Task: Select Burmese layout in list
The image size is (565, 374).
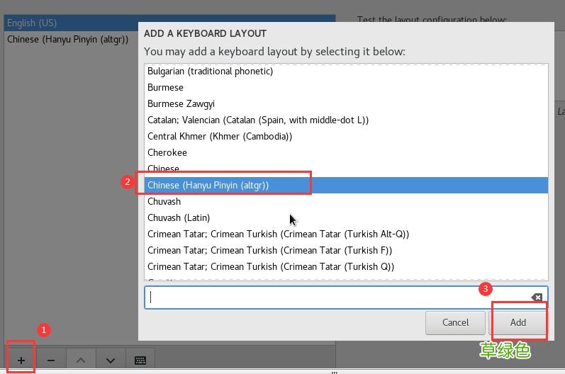Action: point(165,87)
